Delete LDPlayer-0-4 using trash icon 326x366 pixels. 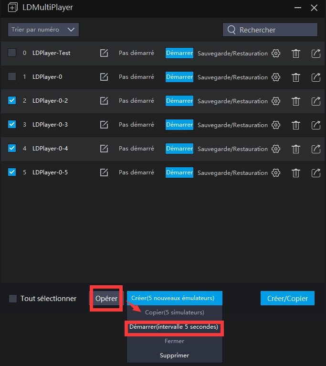tap(295, 149)
